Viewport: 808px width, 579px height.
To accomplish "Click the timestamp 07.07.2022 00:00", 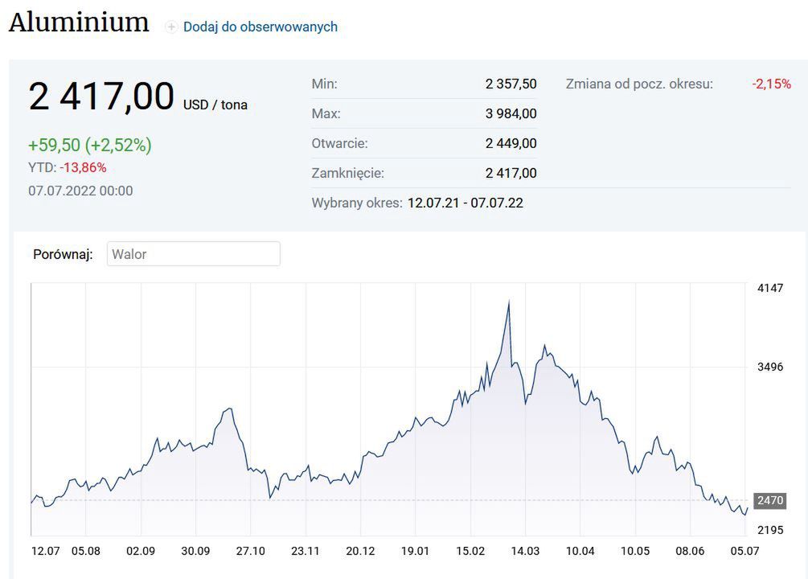I will tap(80, 191).
